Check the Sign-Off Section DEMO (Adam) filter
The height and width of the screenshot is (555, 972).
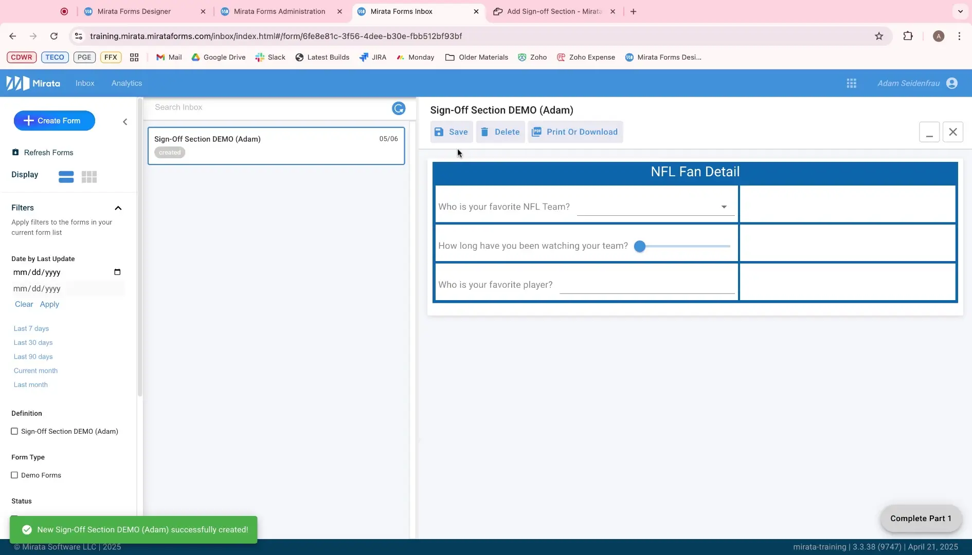pos(15,431)
